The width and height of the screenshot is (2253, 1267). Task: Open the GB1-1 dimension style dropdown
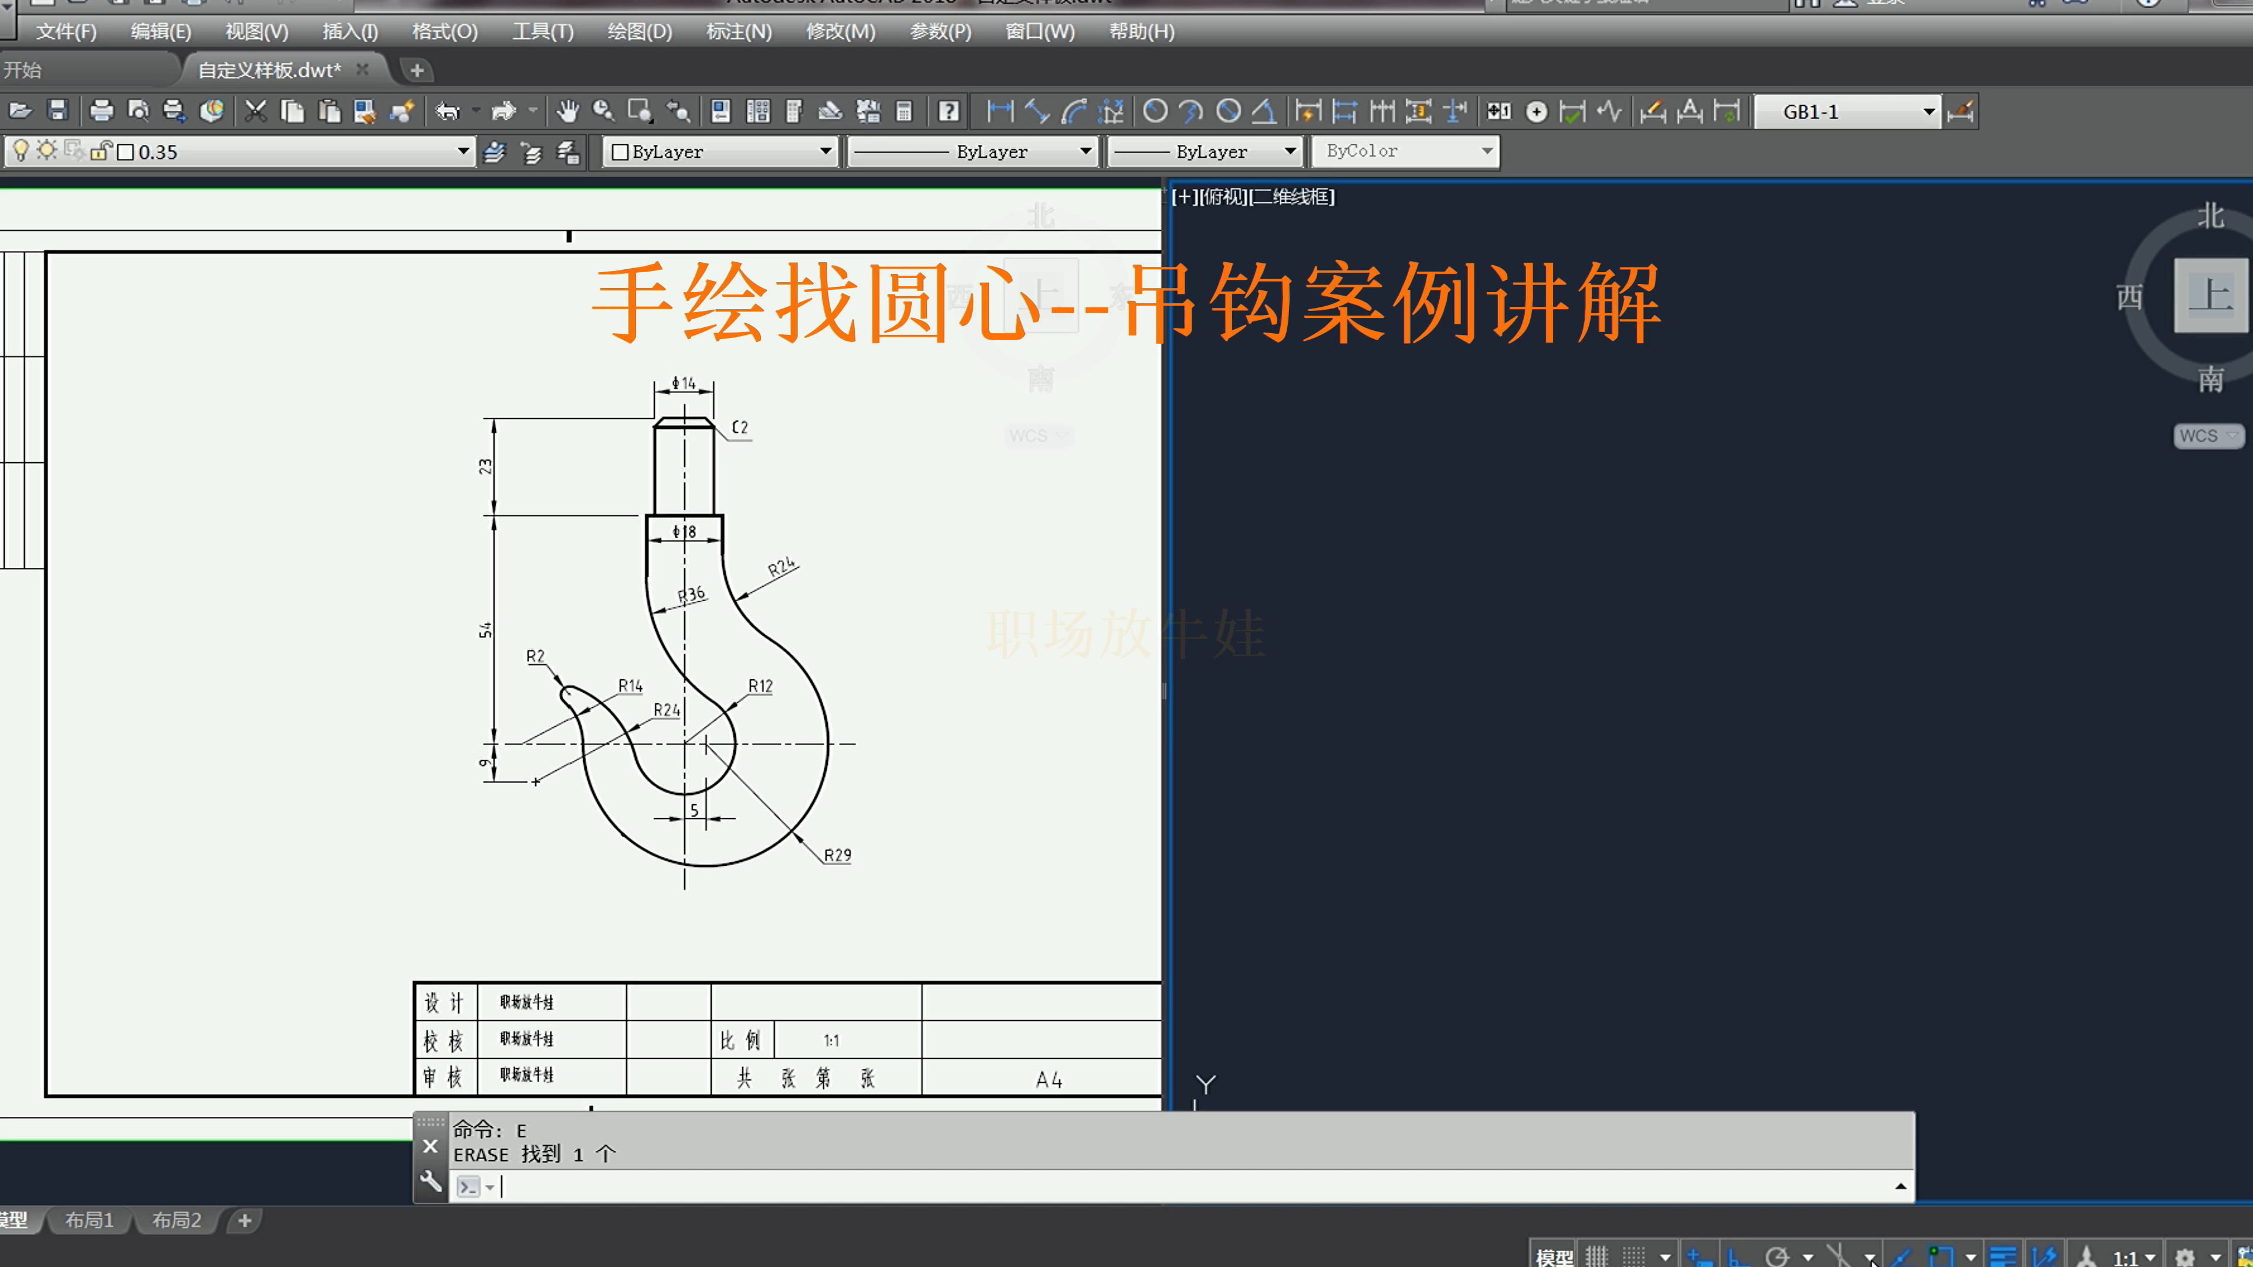click(x=1927, y=112)
